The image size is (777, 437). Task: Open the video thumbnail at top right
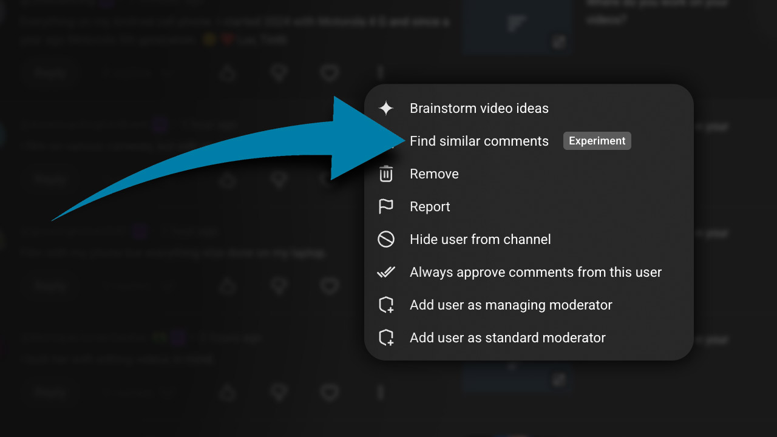click(516, 25)
